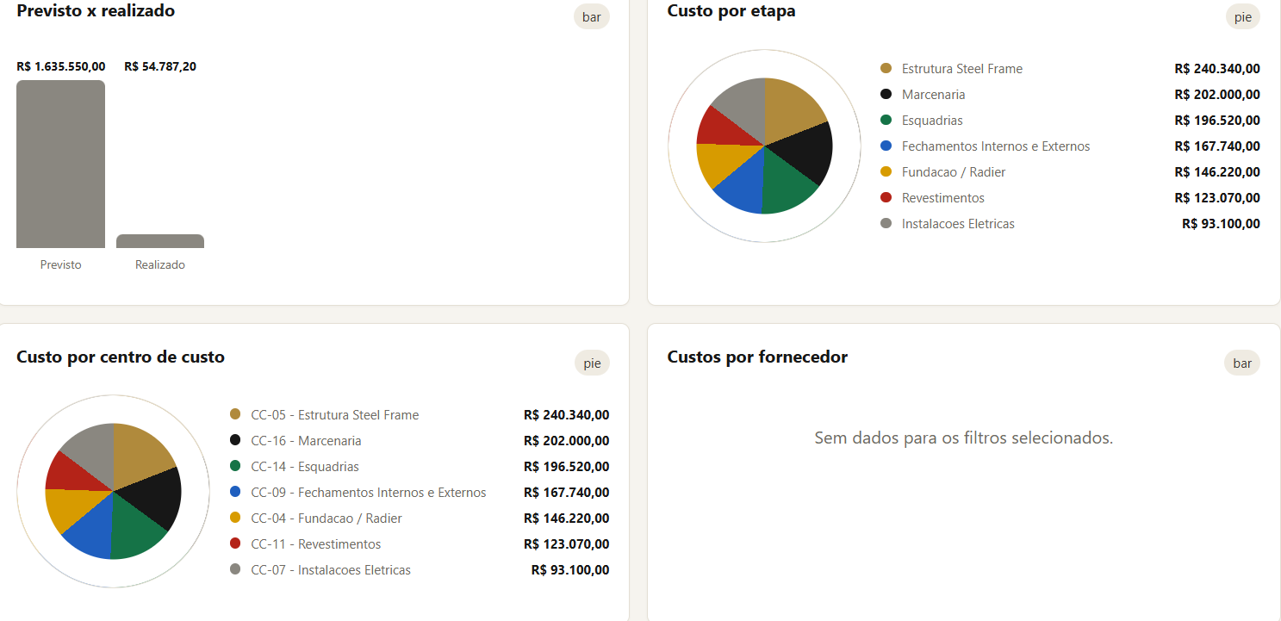Click the bar badge on Previsto x realizado

coord(592,16)
